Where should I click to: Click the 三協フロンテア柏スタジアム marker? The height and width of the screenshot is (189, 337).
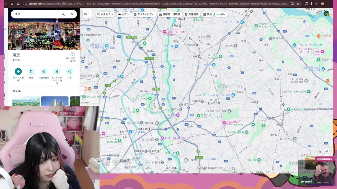pos(256,25)
